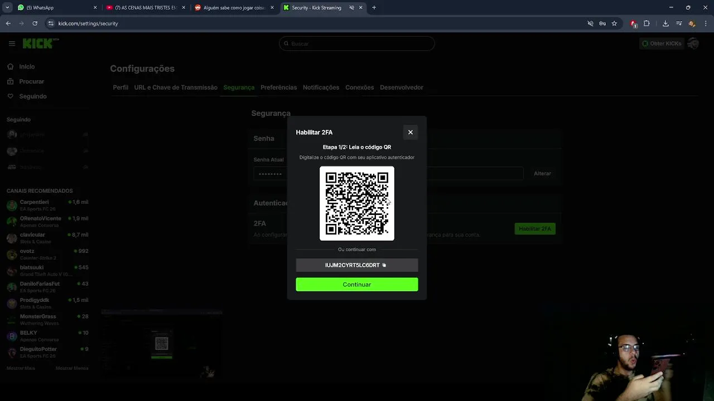Open biatsuuki channel avatar
714x401 pixels.
point(12,271)
